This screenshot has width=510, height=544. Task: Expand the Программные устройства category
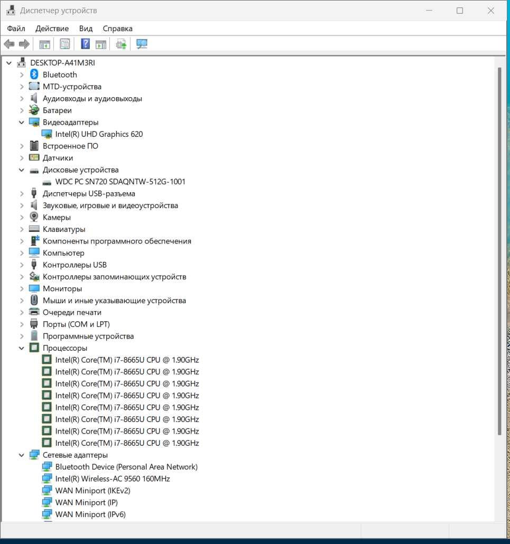coord(22,336)
